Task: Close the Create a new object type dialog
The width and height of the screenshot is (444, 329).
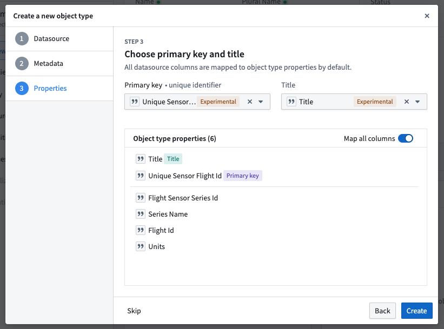Action: click(427, 16)
